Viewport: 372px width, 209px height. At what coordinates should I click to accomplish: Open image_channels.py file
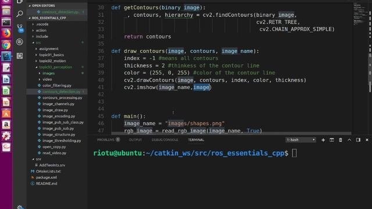tap(58, 104)
